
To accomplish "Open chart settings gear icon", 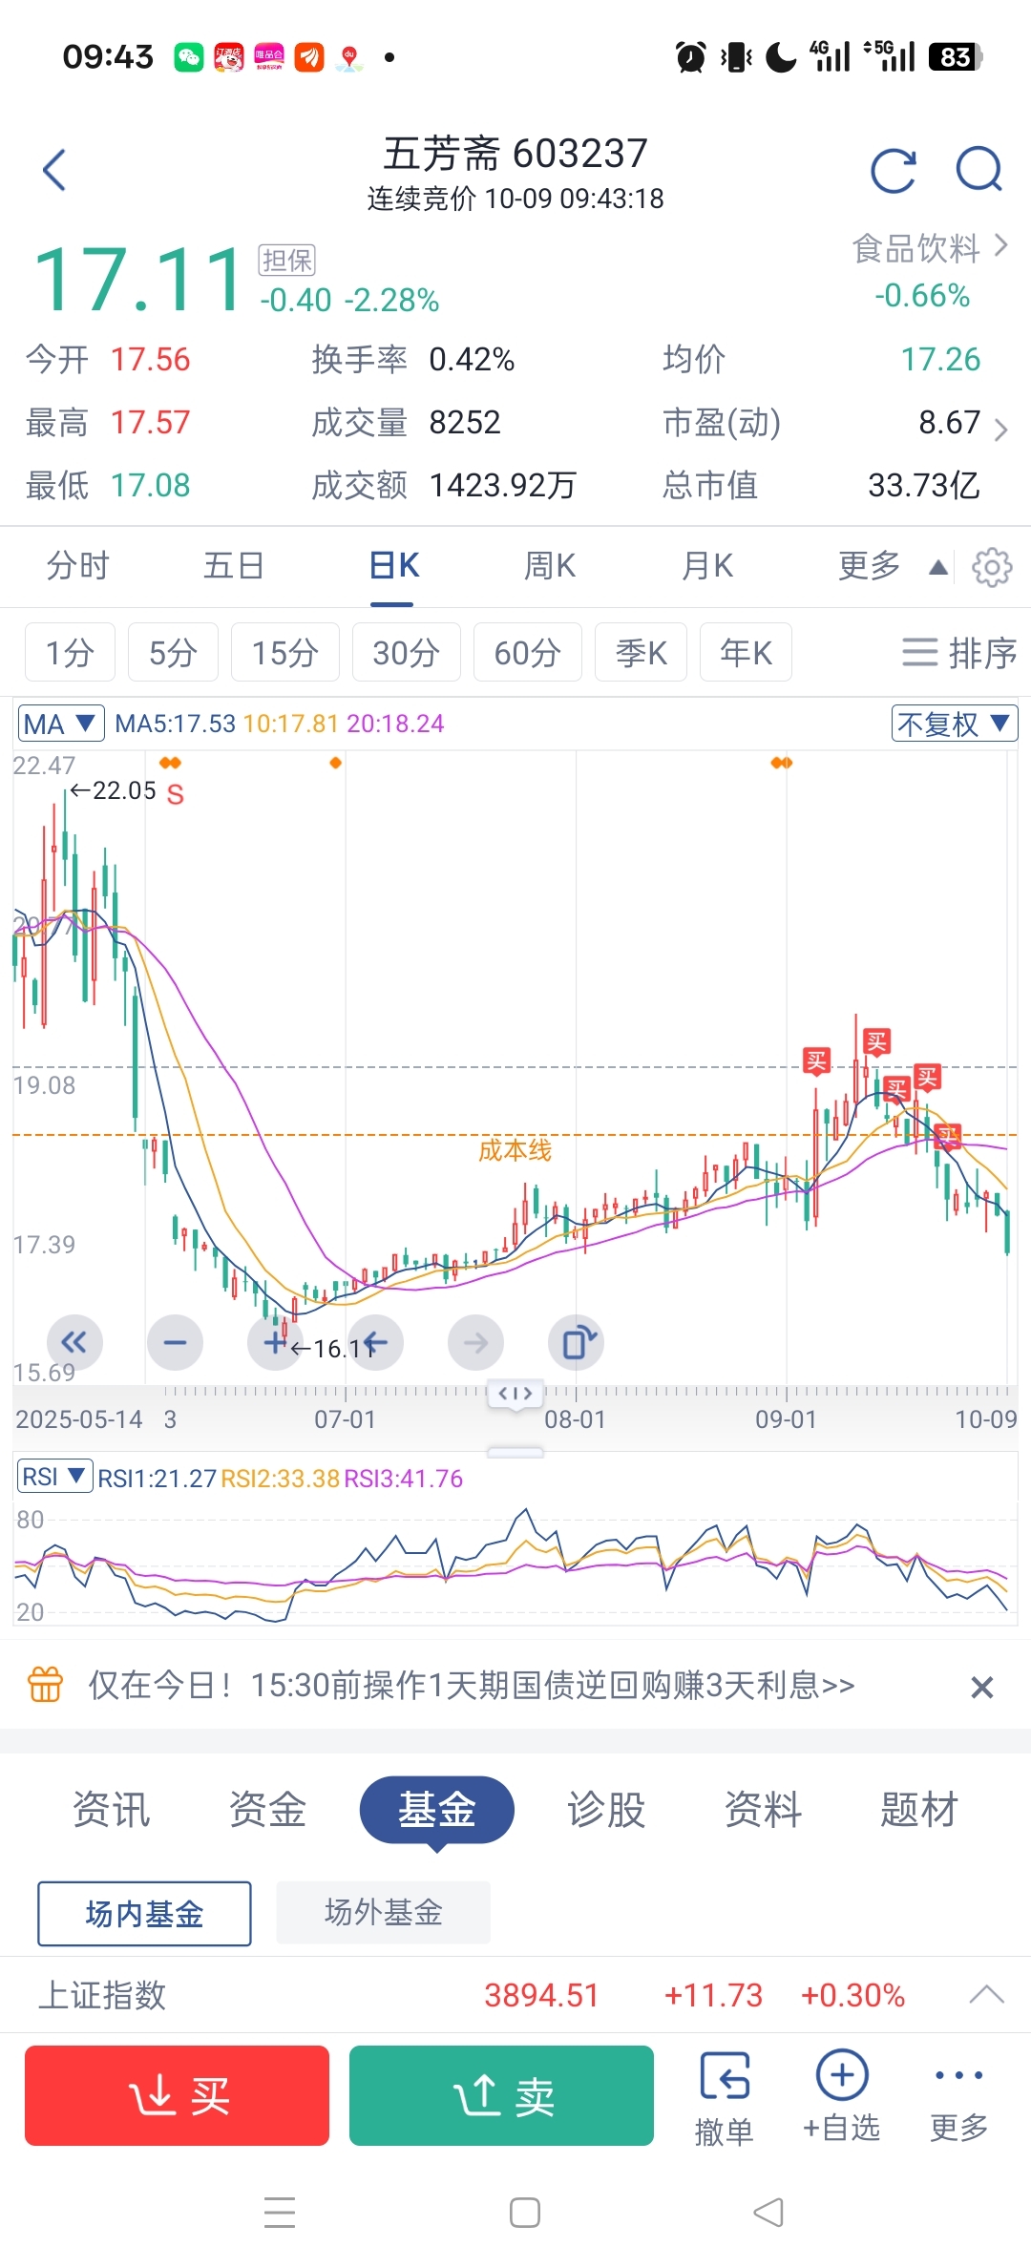I will click(992, 567).
